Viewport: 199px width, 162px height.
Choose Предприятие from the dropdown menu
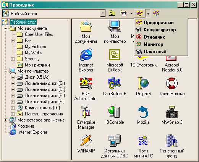click(x=161, y=23)
